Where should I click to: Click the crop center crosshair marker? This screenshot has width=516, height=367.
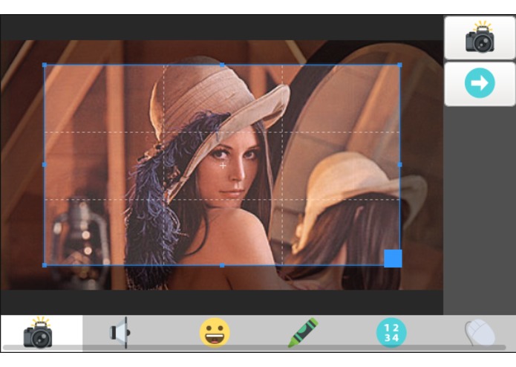coord(223,166)
